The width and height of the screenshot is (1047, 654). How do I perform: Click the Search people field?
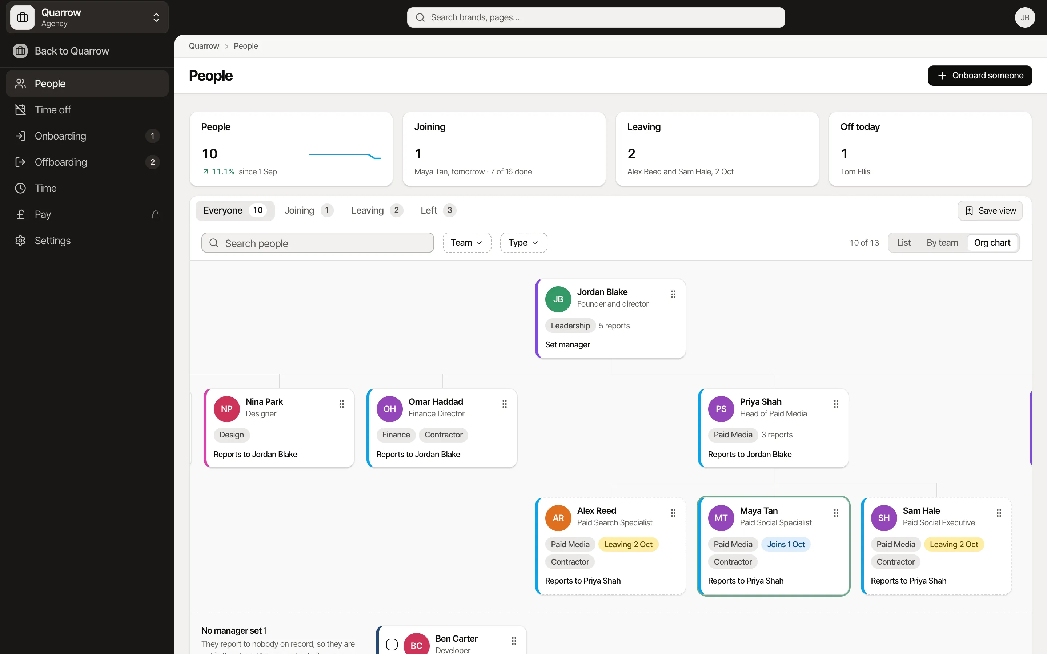tap(318, 243)
